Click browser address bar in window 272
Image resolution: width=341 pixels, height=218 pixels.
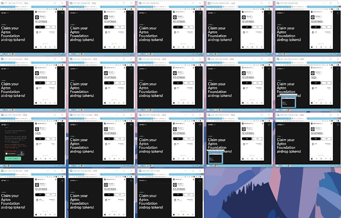96,9
